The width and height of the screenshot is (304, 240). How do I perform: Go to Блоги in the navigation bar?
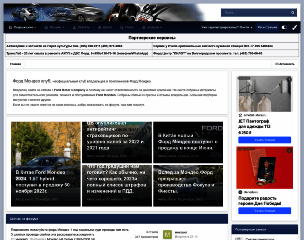(x=105, y=27)
